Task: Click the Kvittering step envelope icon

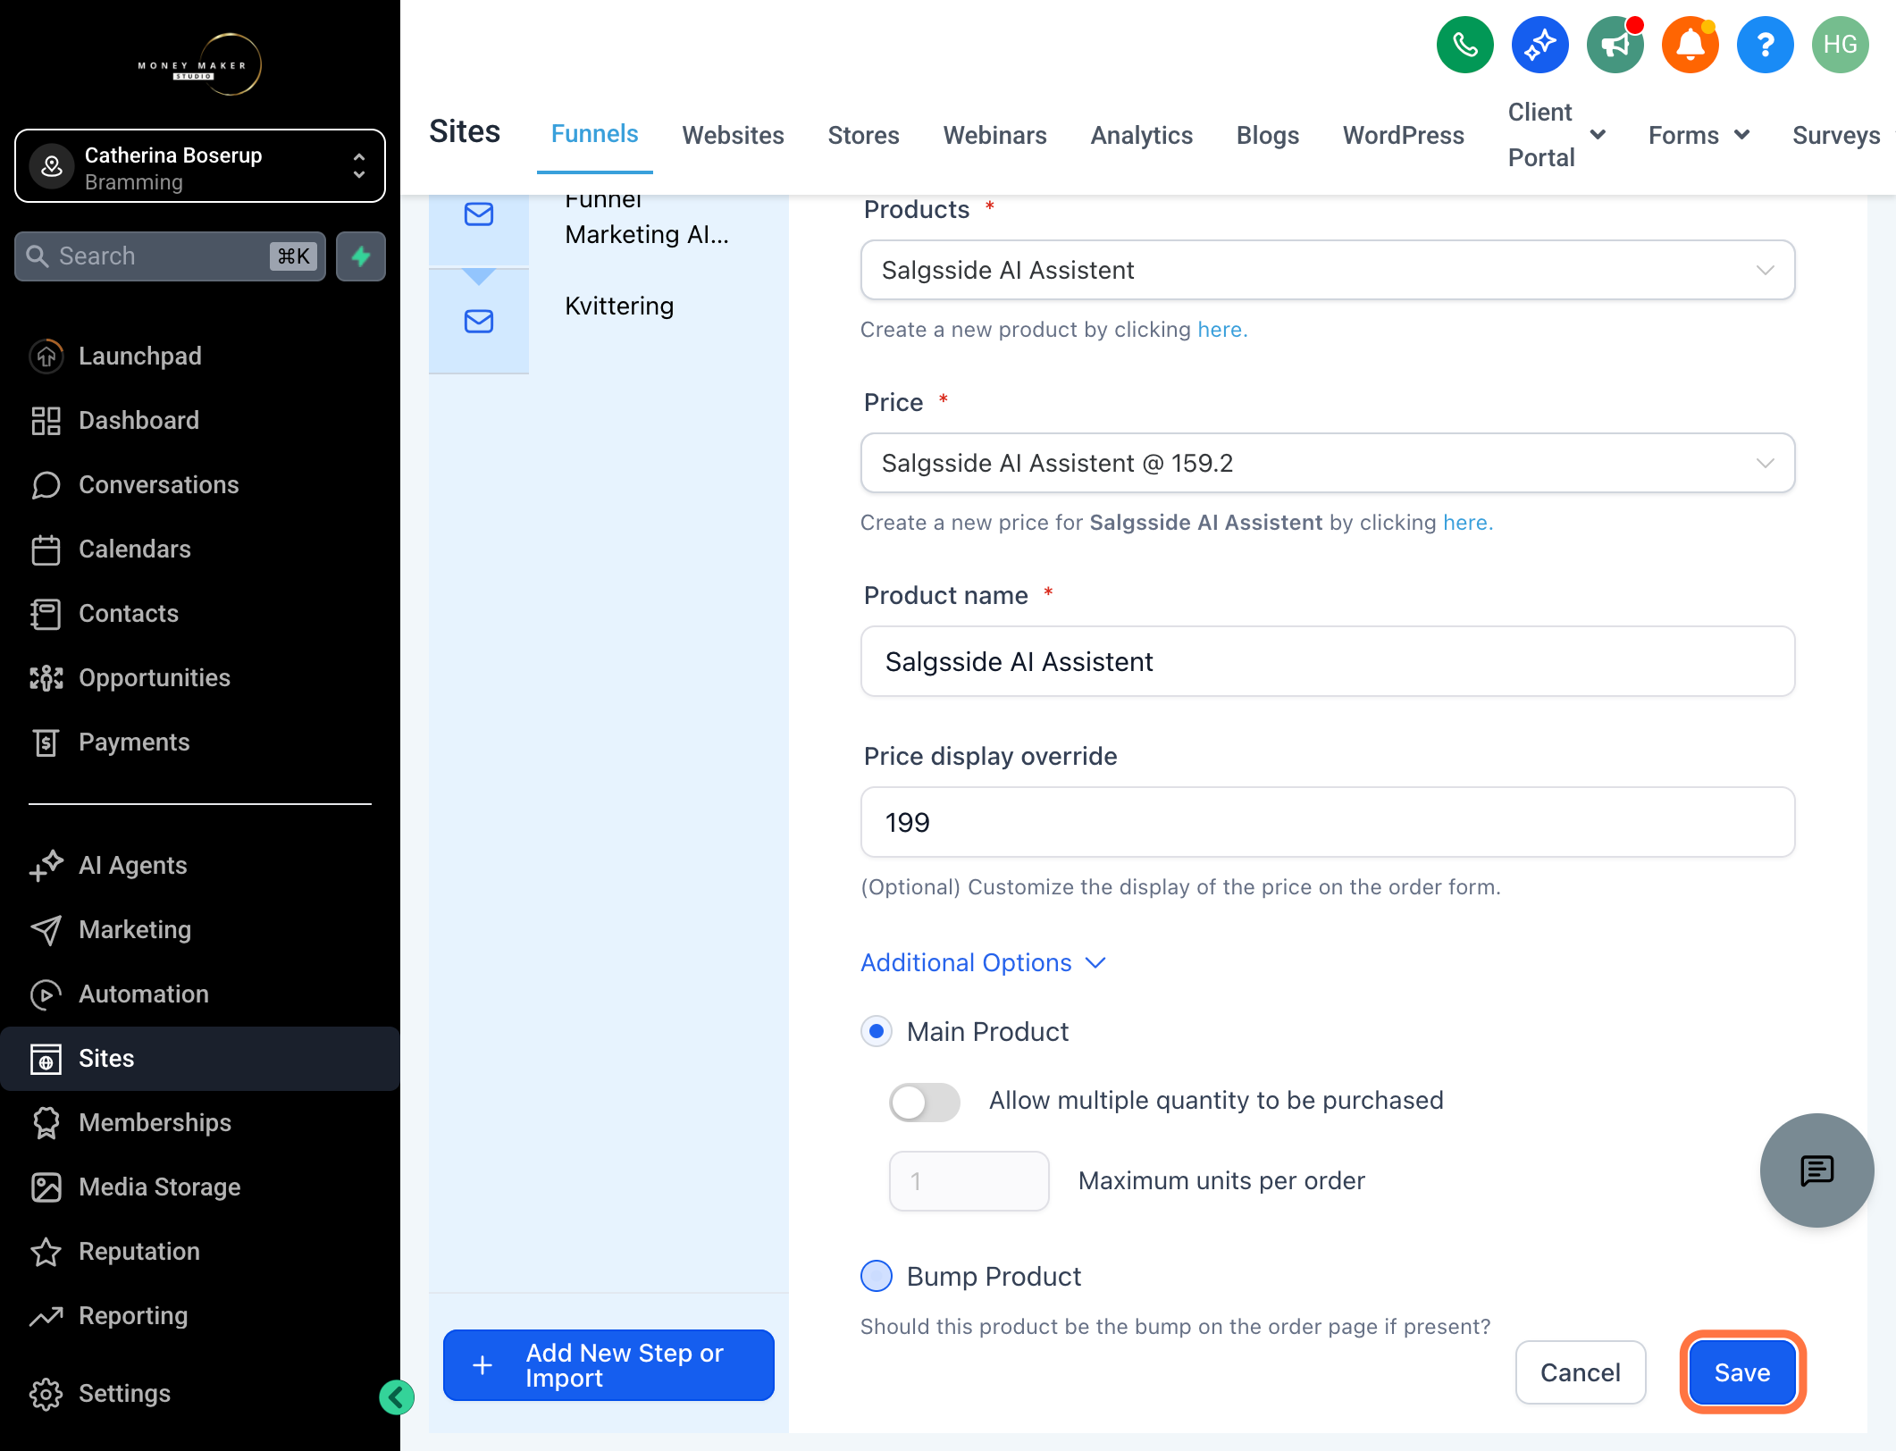Action: click(479, 321)
